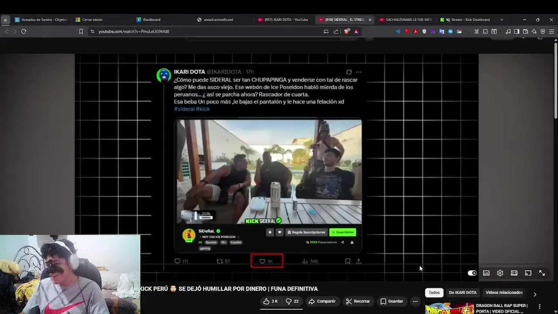
Task: Click the tweet heart like icon
Action: (262, 261)
